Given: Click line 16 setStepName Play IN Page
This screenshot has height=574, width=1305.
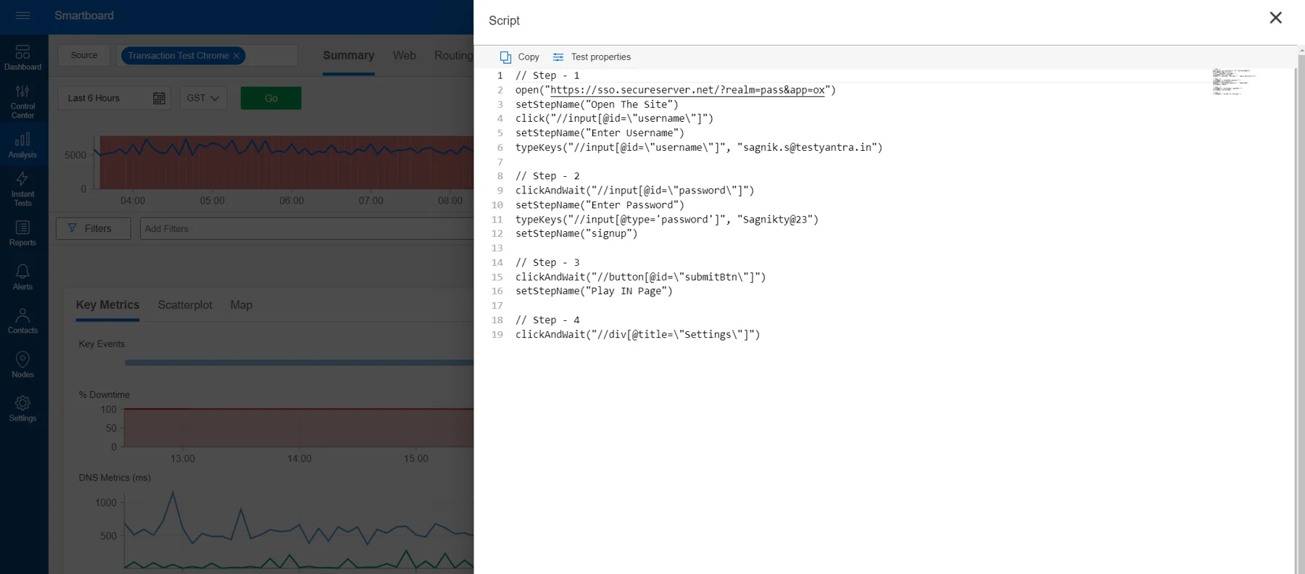Looking at the screenshot, I should [594, 291].
